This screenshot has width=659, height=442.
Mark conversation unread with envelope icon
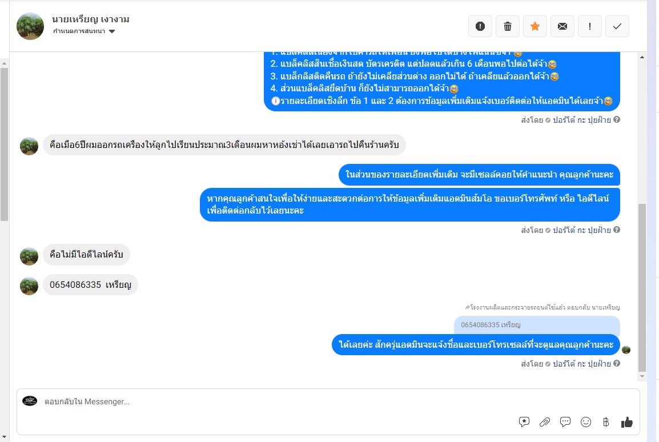click(x=562, y=26)
